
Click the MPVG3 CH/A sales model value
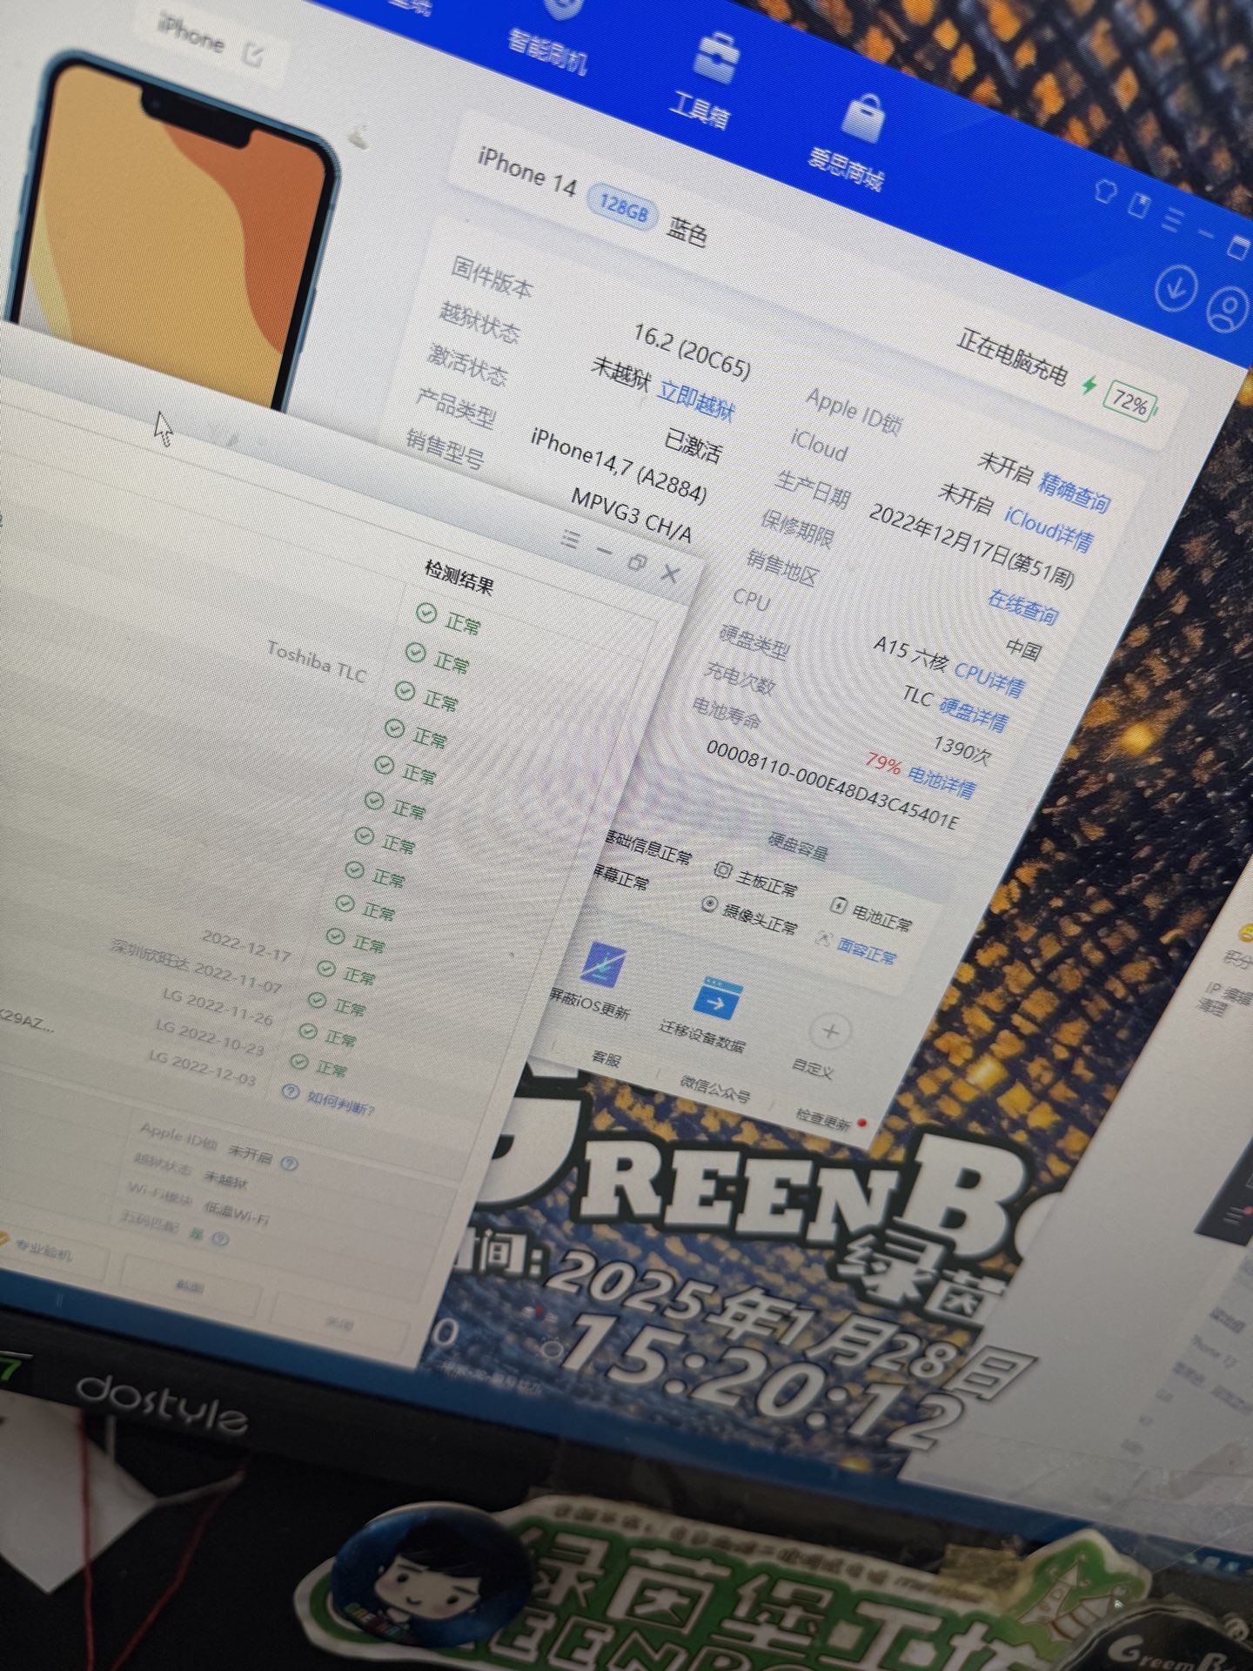pos(632,514)
